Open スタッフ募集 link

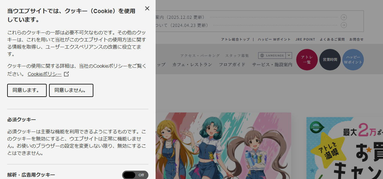237,55
